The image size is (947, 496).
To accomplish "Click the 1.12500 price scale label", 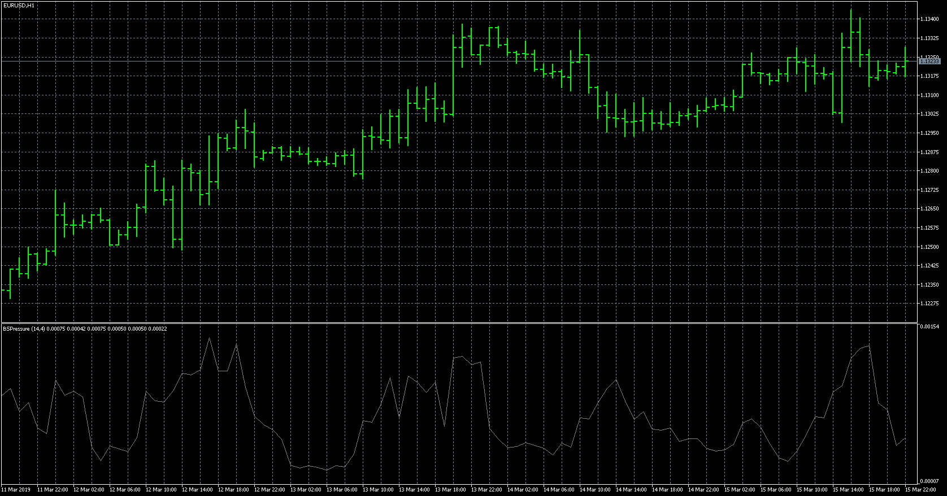I will tap(929, 247).
